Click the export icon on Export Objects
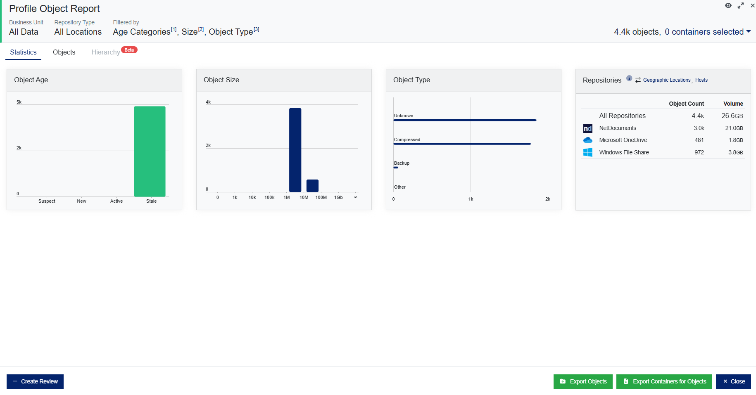This screenshot has height=395, width=756. [x=563, y=381]
